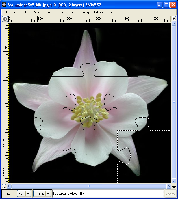Open the image menu arrow button at ruler corner
The height and width of the screenshot is (199, 178).
5,19
